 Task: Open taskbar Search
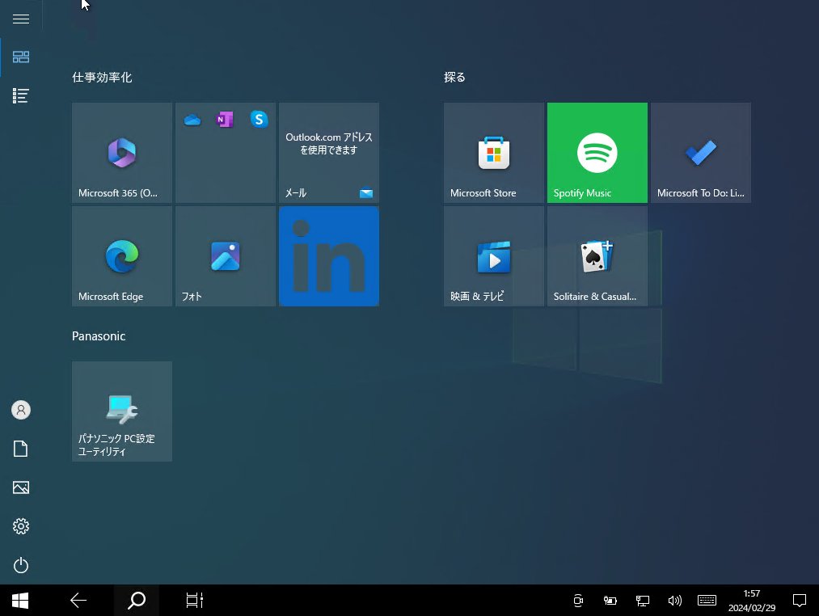(x=137, y=601)
